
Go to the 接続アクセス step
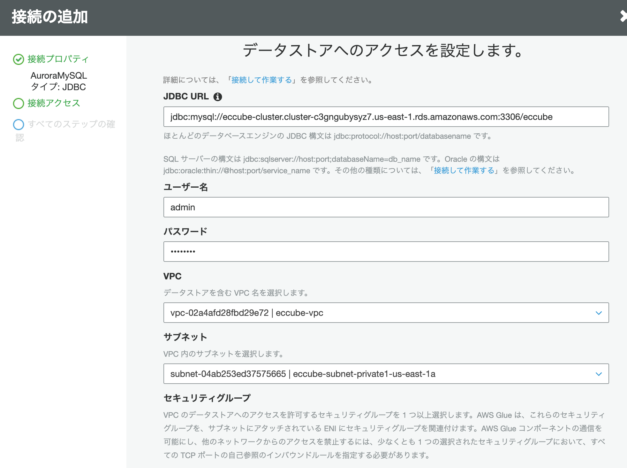point(54,103)
